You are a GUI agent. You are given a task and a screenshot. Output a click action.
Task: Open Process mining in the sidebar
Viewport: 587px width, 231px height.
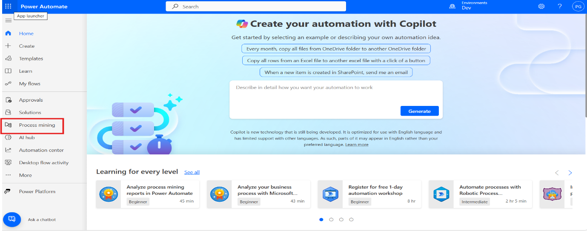click(37, 125)
